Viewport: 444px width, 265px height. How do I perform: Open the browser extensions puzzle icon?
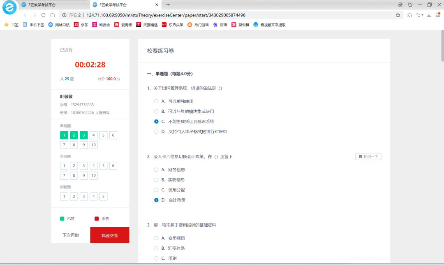(x=409, y=15)
